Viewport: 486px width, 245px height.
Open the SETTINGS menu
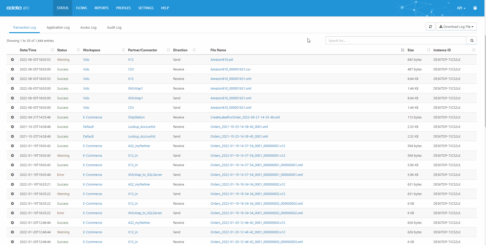click(x=146, y=8)
